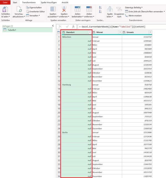This screenshot has width=166, height=178.
Task: Open the Erweiterter Editor
Action: coord(35,12)
